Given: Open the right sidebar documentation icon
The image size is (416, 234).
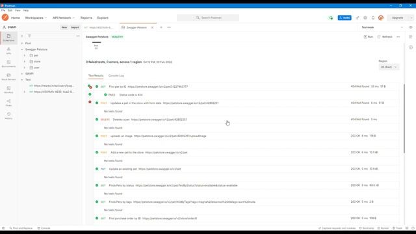Looking at the screenshot, I should 411,37.
